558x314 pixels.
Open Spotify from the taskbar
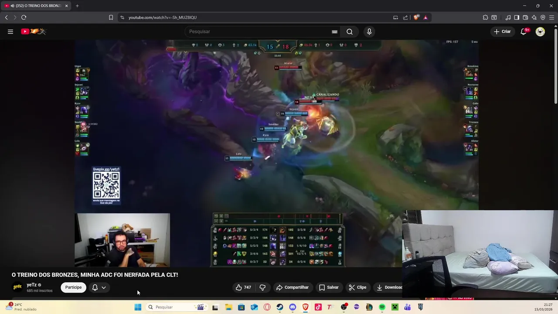pos(382,307)
